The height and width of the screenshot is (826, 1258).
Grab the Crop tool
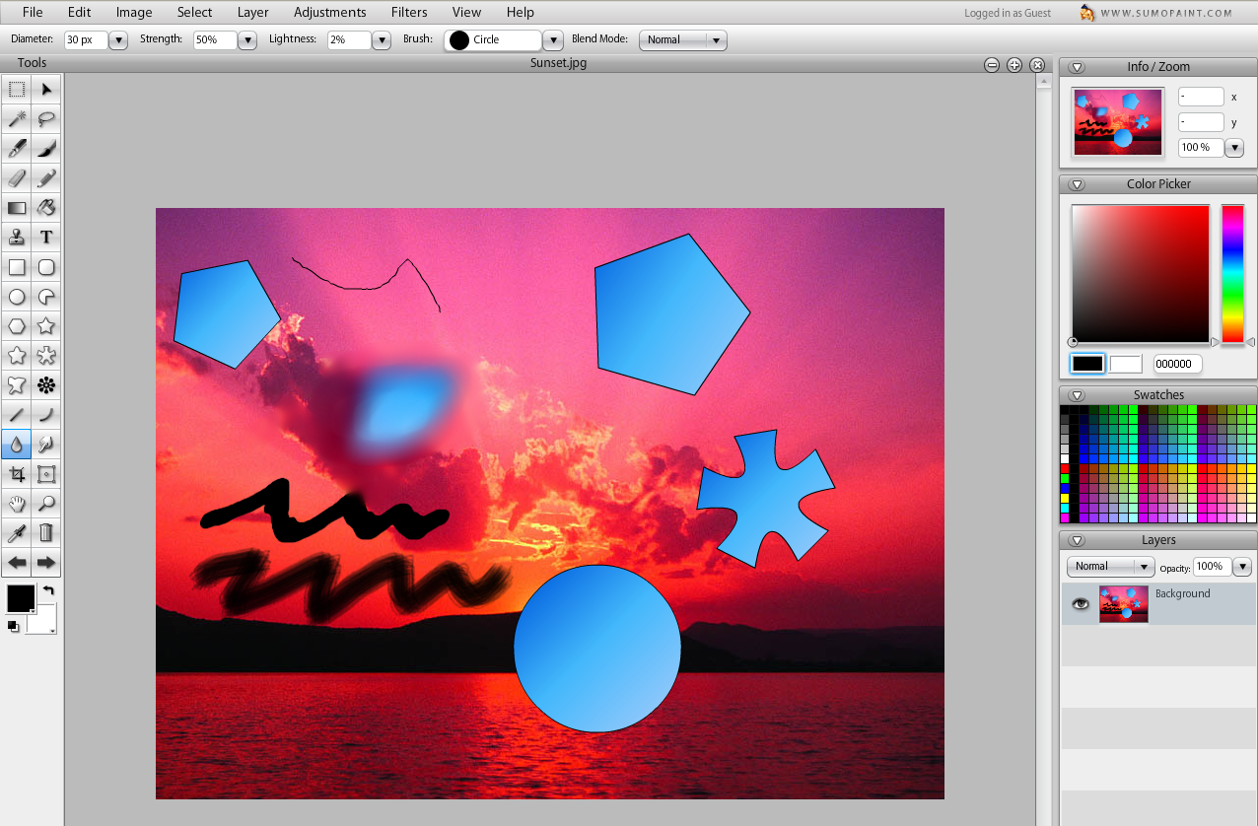[16, 474]
